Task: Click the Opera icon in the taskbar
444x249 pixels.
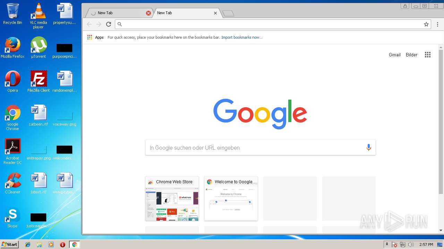Action: pyautogui.click(x=62, y=245)
